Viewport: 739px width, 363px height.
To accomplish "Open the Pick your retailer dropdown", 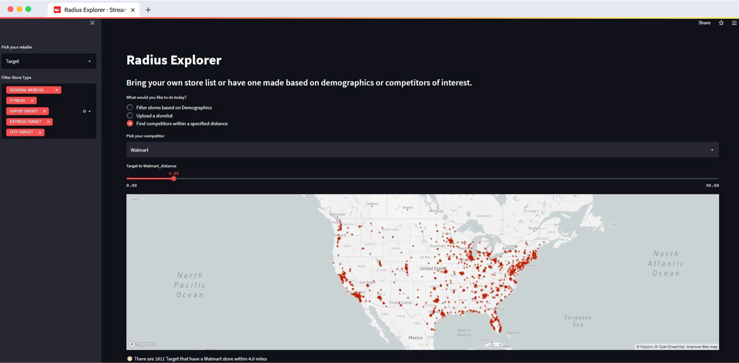I will (49, 61).
